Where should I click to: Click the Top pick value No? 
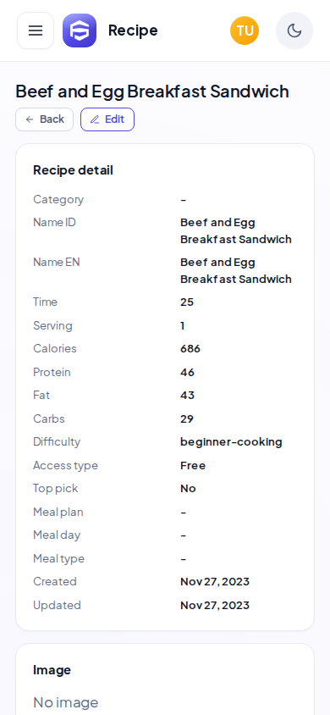(x=188, y=489)
